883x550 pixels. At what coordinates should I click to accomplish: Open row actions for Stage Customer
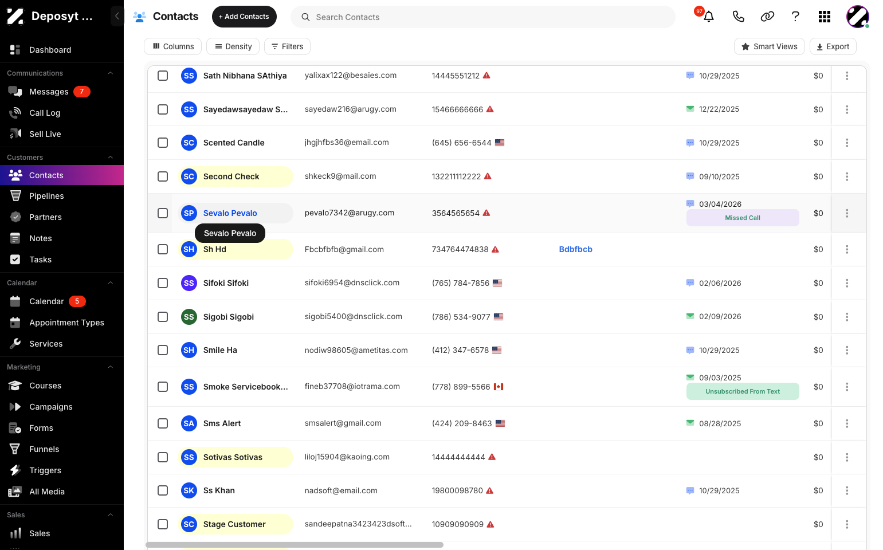tap(847, 524)
